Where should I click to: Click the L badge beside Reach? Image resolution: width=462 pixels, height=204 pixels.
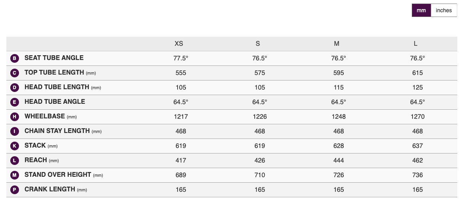coord(14,161)
